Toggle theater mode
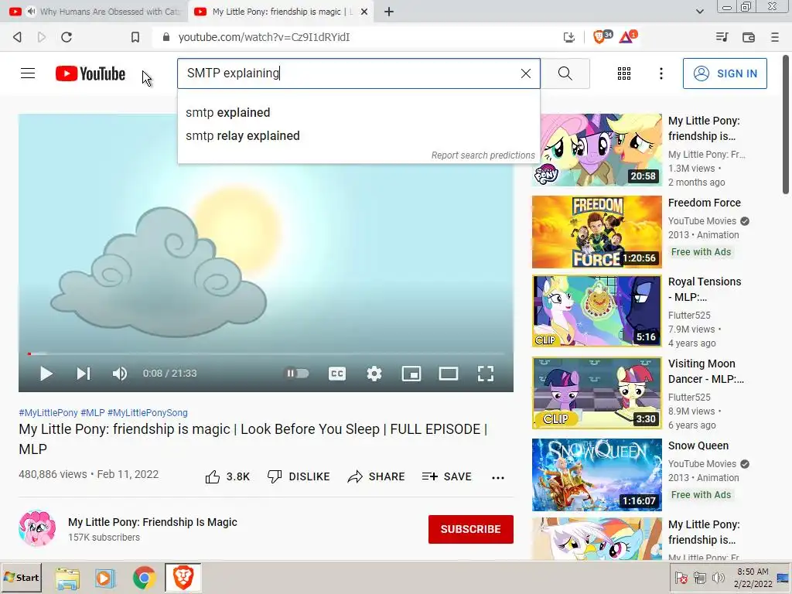 (448, 374)
